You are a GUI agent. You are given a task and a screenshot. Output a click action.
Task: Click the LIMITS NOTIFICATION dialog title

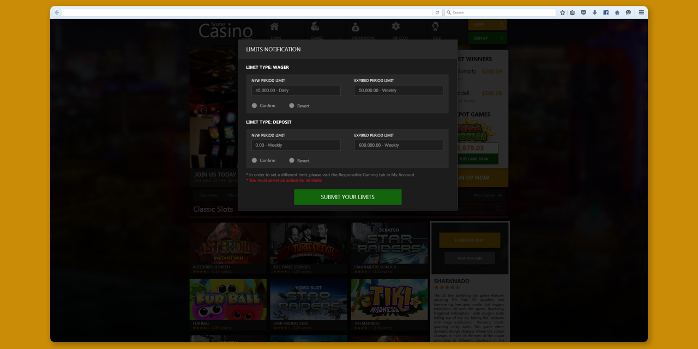pos(273,50)
